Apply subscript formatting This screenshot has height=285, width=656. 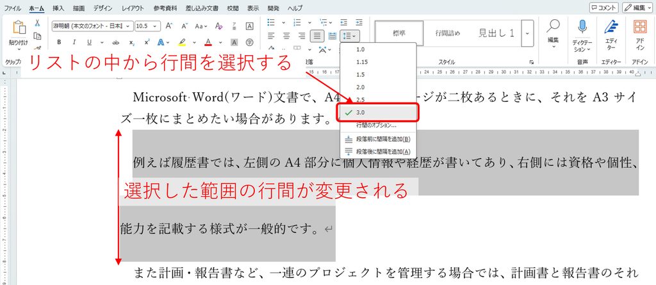click(132, 42)
